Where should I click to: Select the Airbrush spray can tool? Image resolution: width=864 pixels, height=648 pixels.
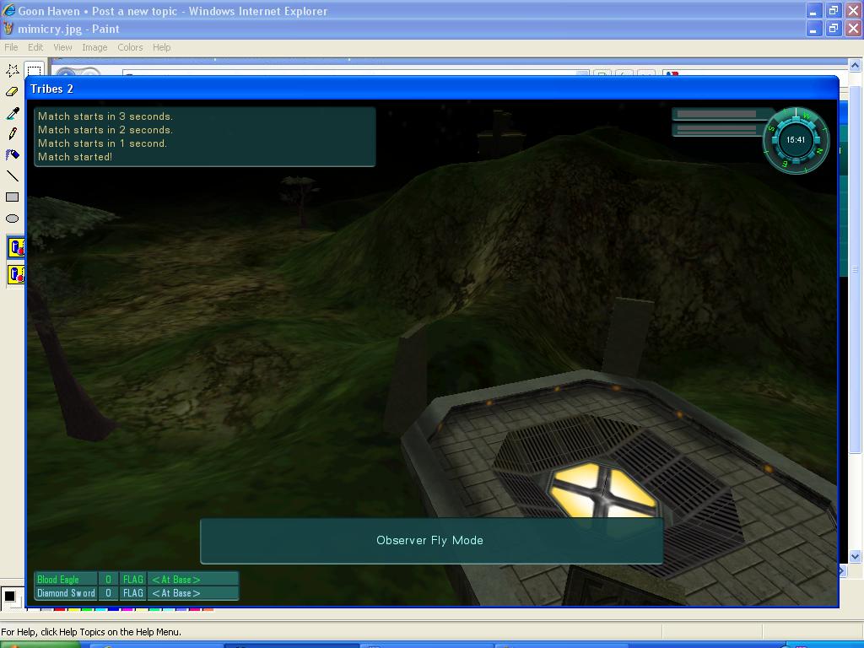[x=12, y=155]
